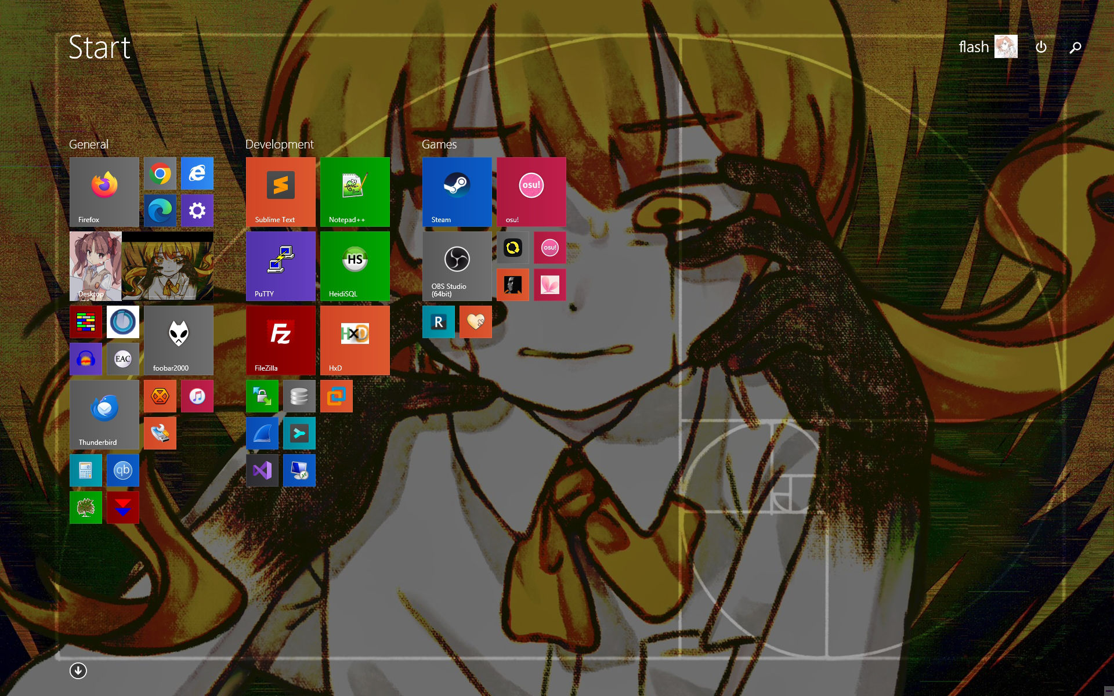
Task: Open OBS Studio (64bit) tile
Action: [x=457, y=266]
